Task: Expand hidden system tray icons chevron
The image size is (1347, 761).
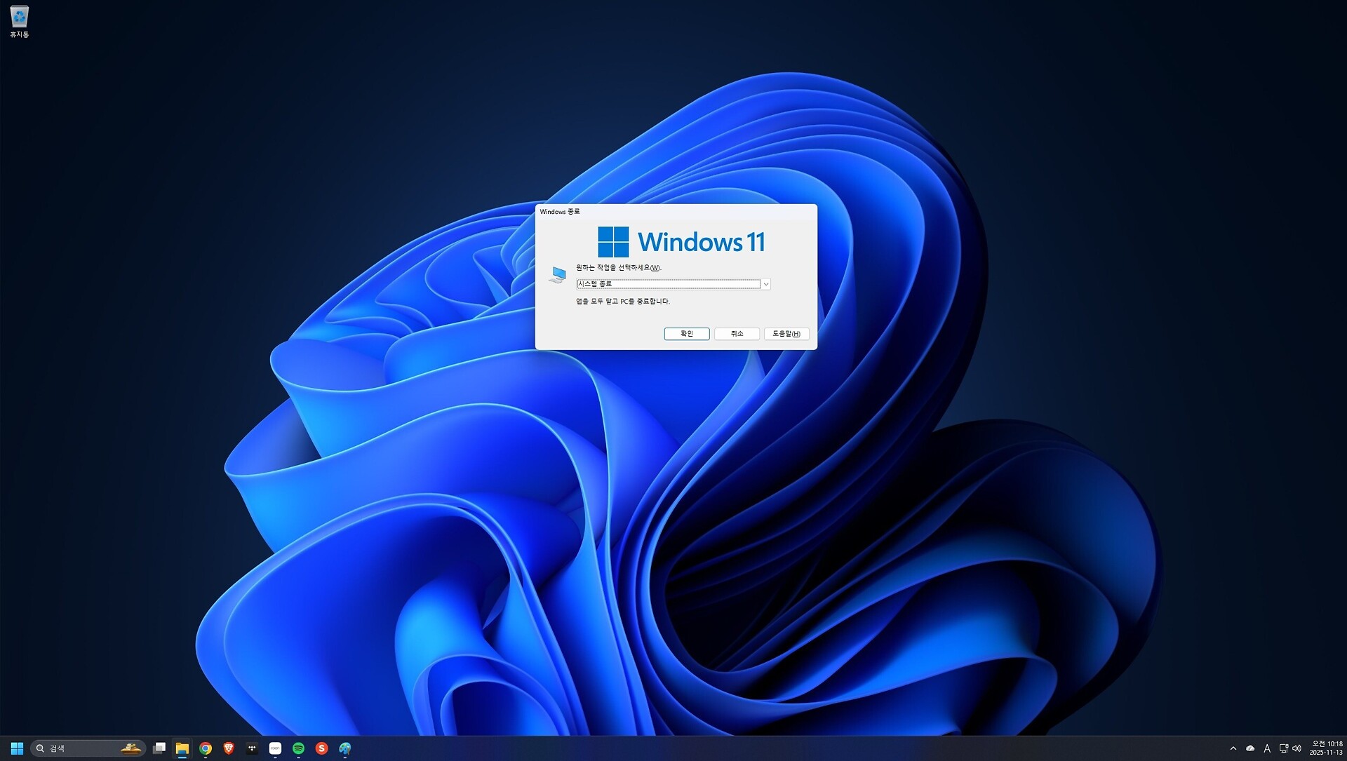Action: [x=1233, y=748]
